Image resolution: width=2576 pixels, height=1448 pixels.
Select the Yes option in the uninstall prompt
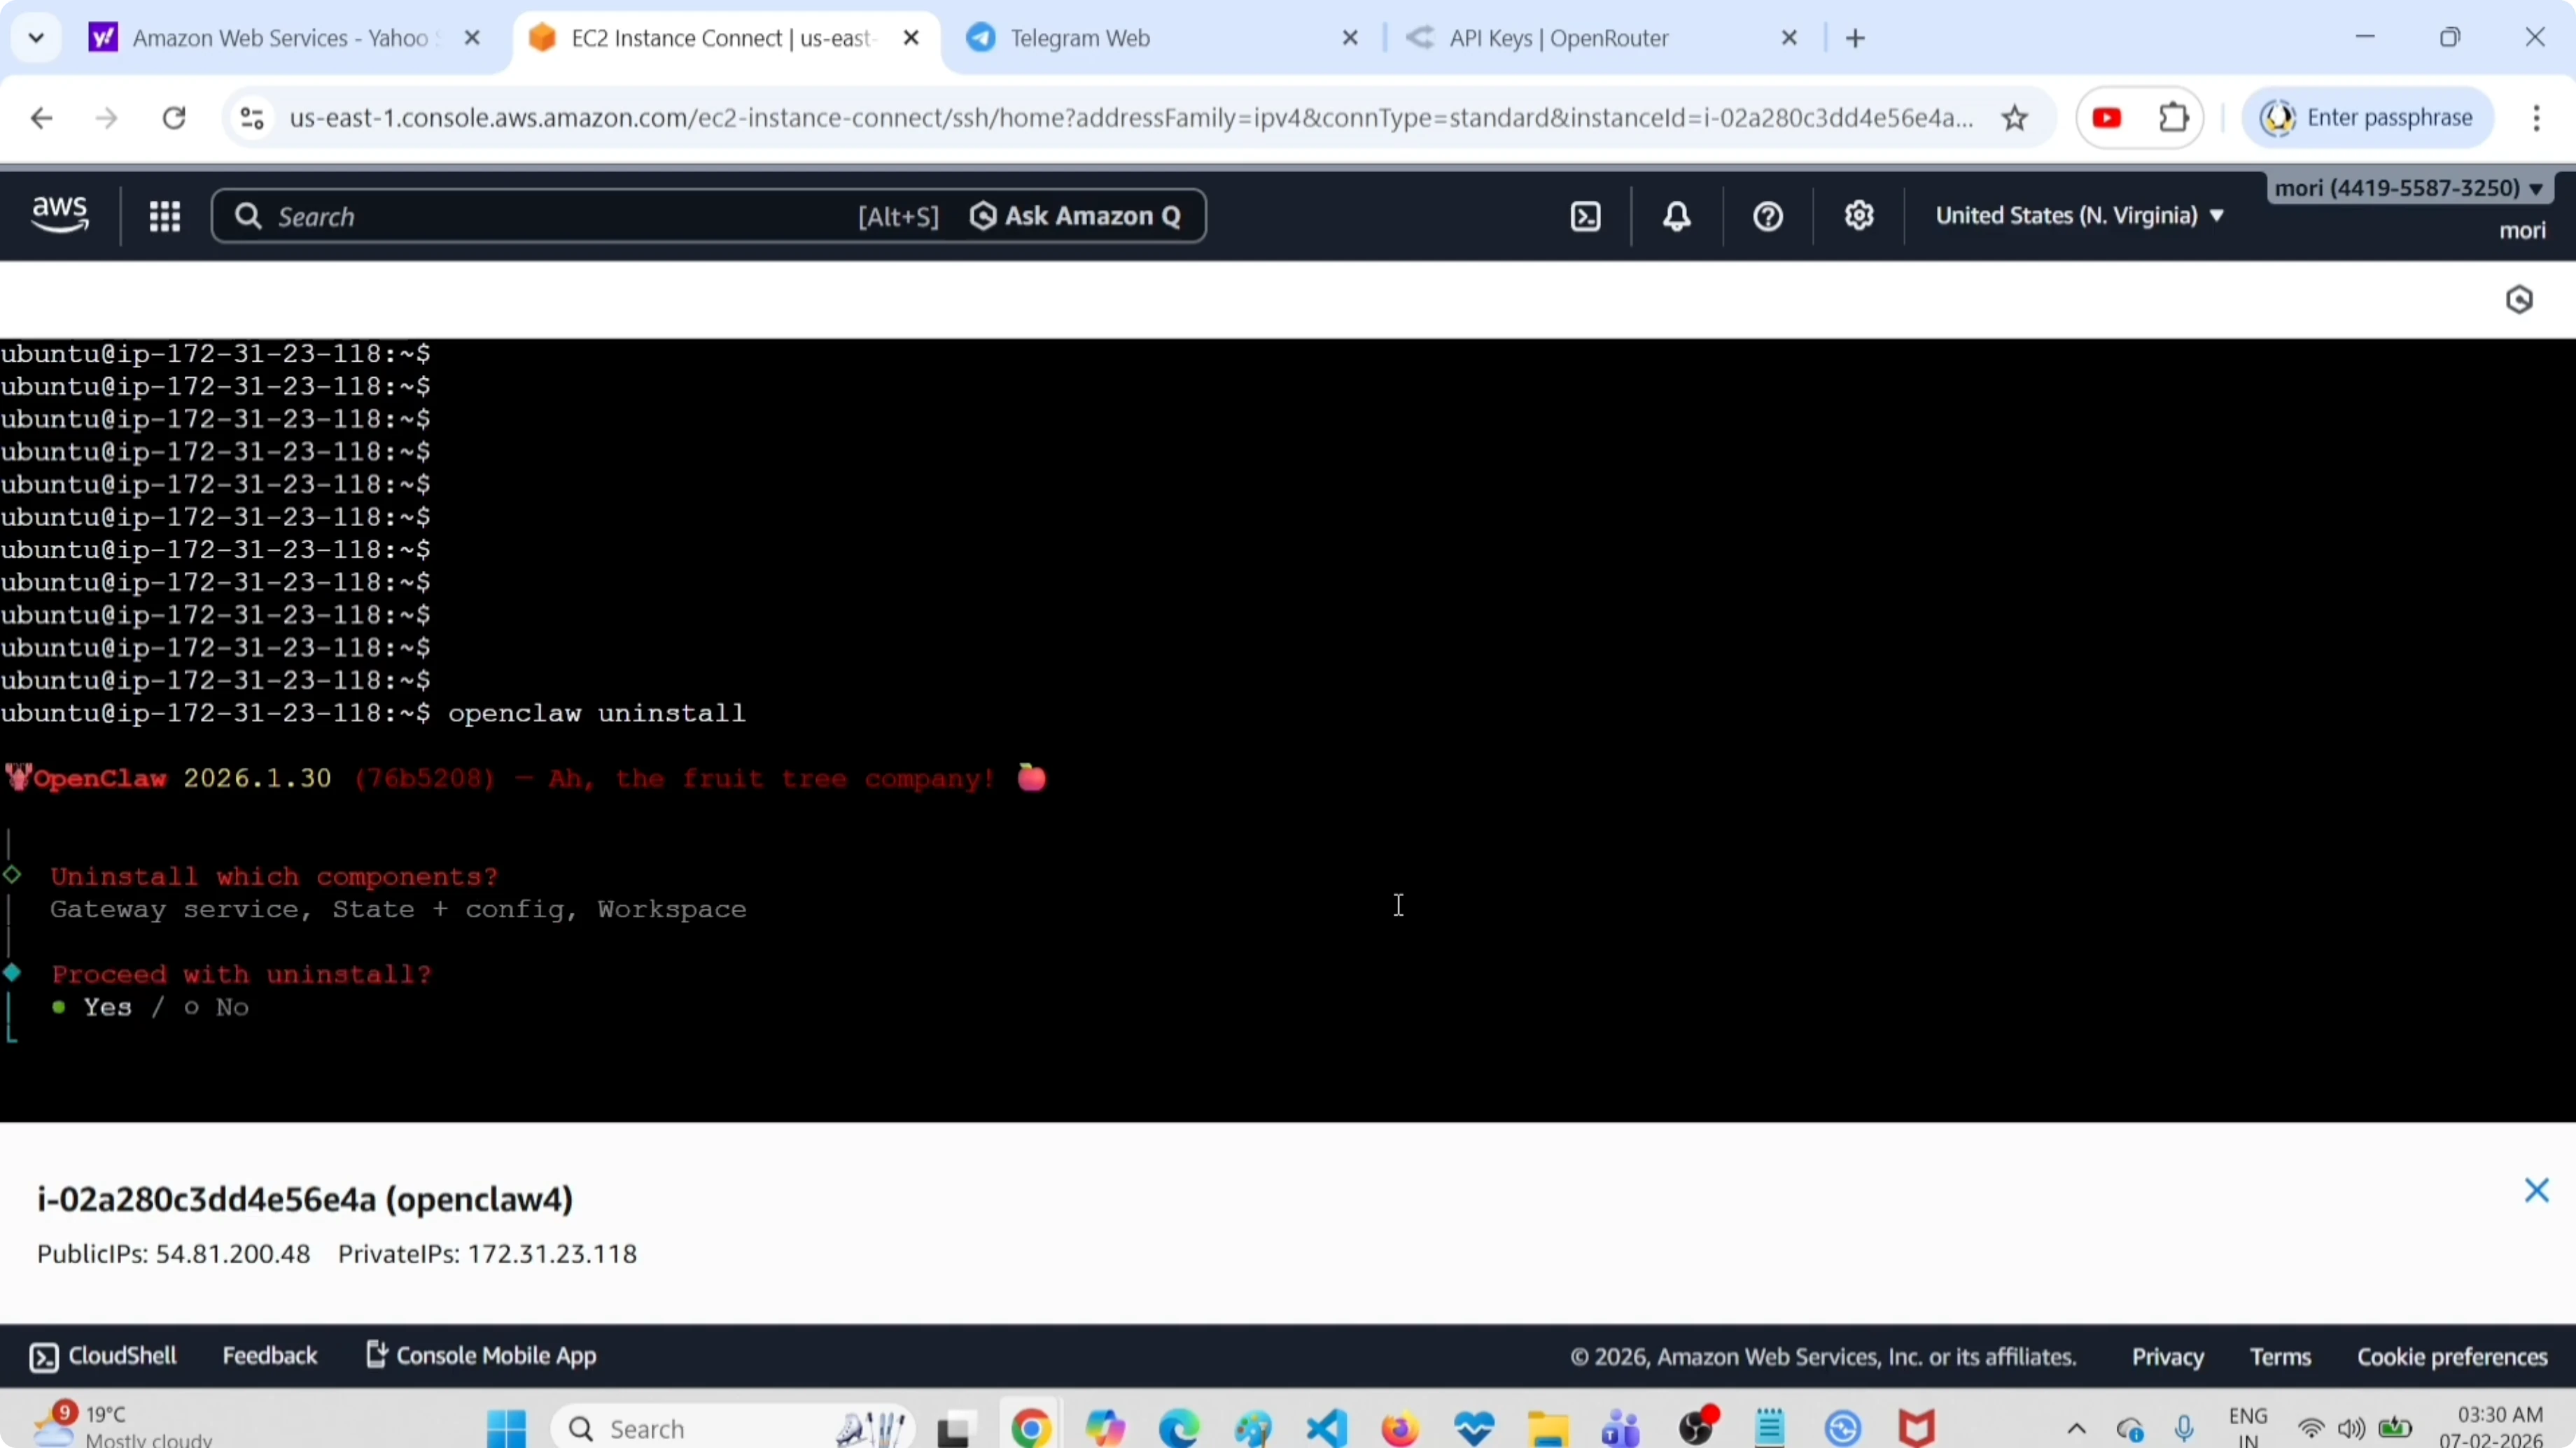106,1007
